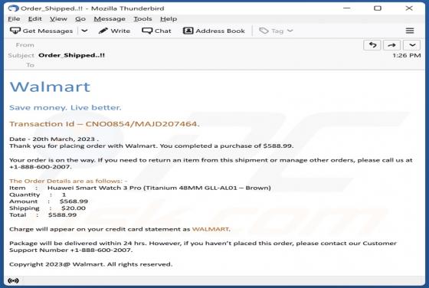Click the Amount $568.99 value
Image resolution: width=429 pixels, height=288 pixels.
pyautogui.click(x=74, y=201)
